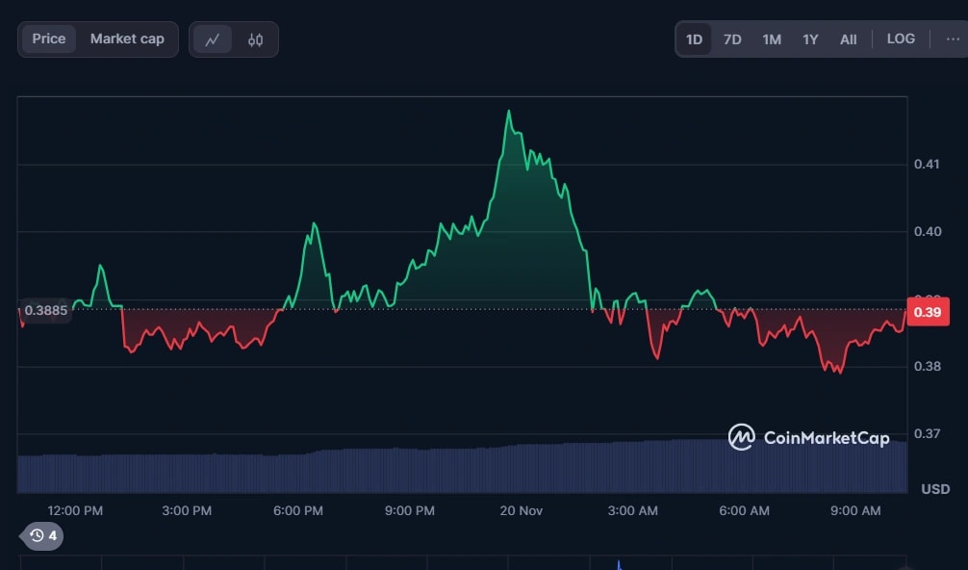The width and height of the screenshot is (968, 570).
Task: Switch back to Price view
Action: pos(48,39)
